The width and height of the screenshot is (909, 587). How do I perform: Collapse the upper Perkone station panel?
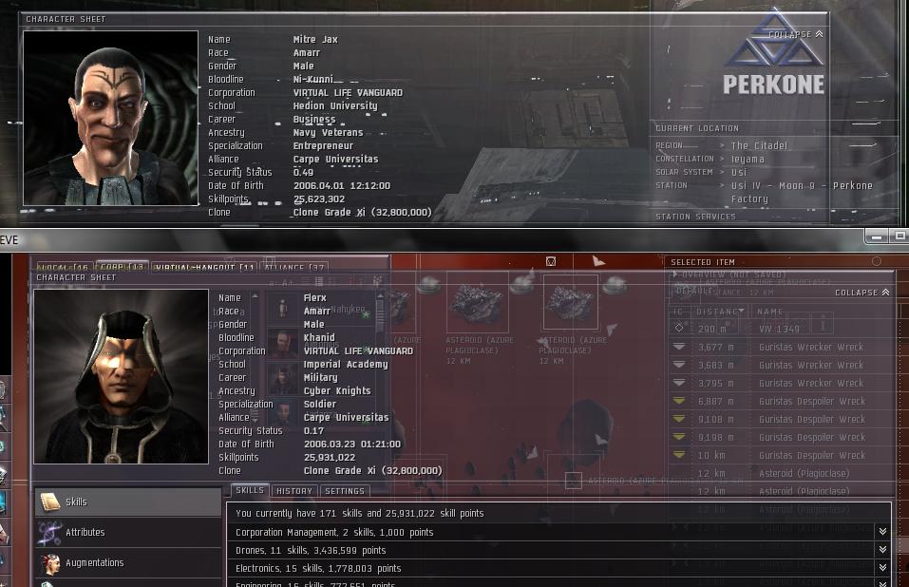pos(795,34)
